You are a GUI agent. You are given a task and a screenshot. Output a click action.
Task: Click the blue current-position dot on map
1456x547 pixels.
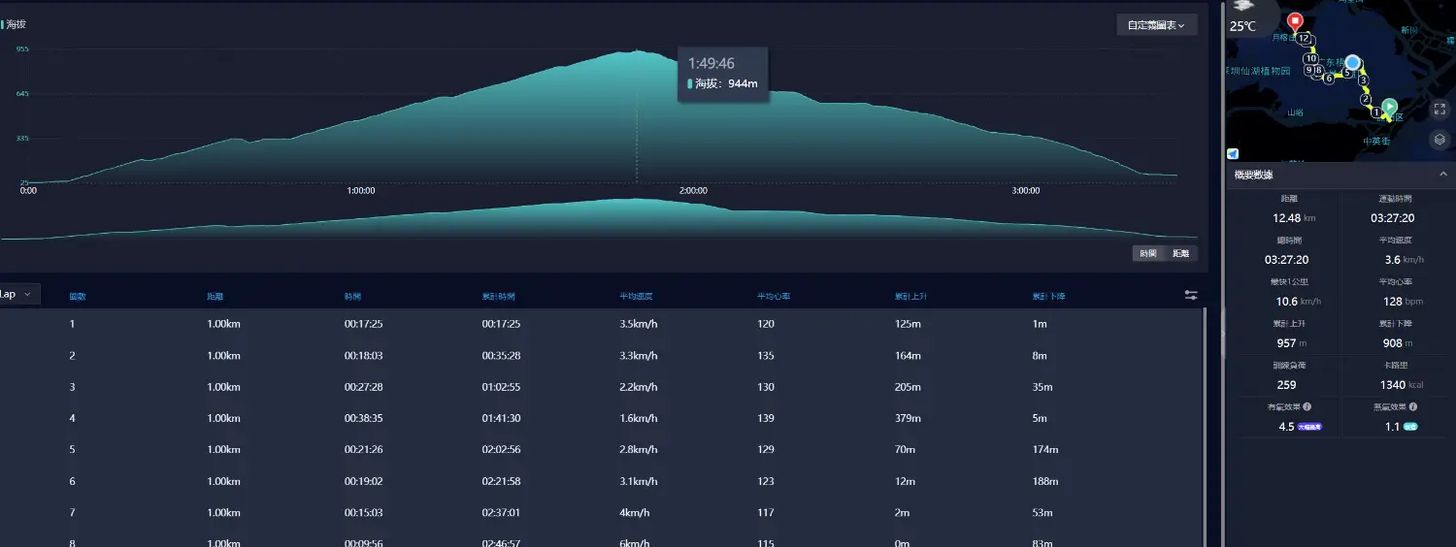click(x=1352, y=62)
